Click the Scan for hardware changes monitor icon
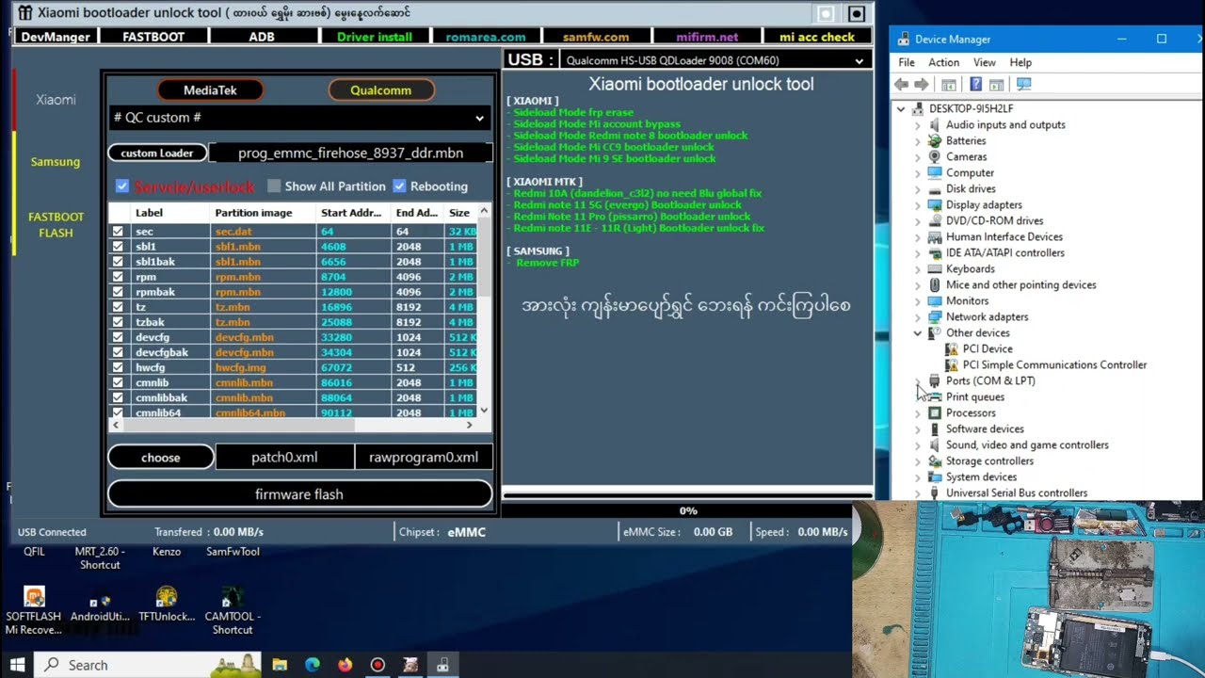The height and width of the screenshot is (678, 1205). (x=1024, y=85)
